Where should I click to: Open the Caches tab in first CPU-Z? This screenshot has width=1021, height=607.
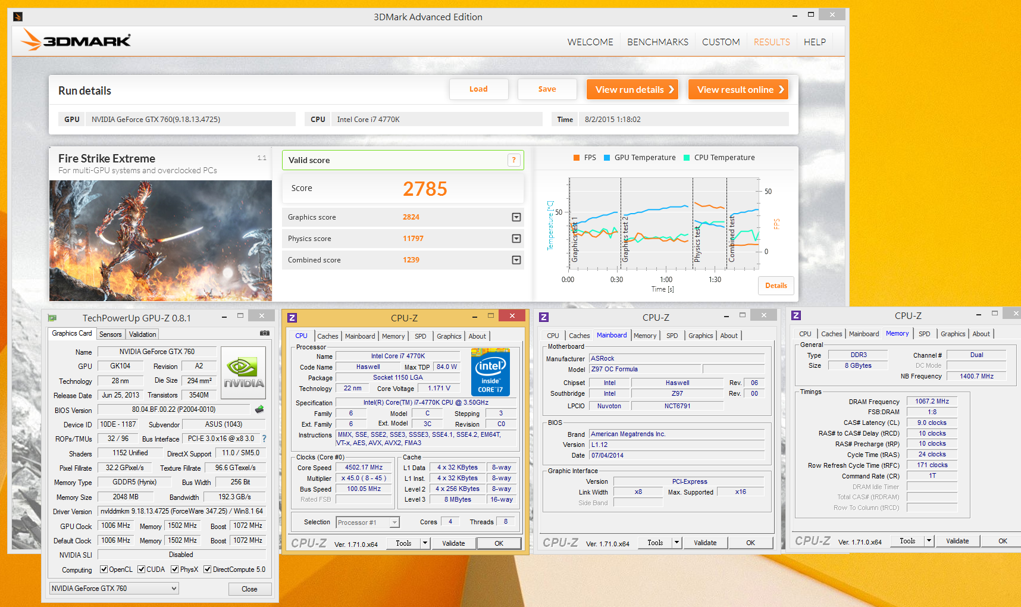(x=327, y=336)
